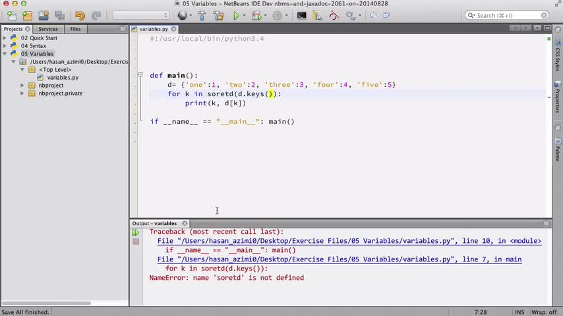Clean and Build with hammer-broom icon
563x316 pixels.
pos(218,15)
